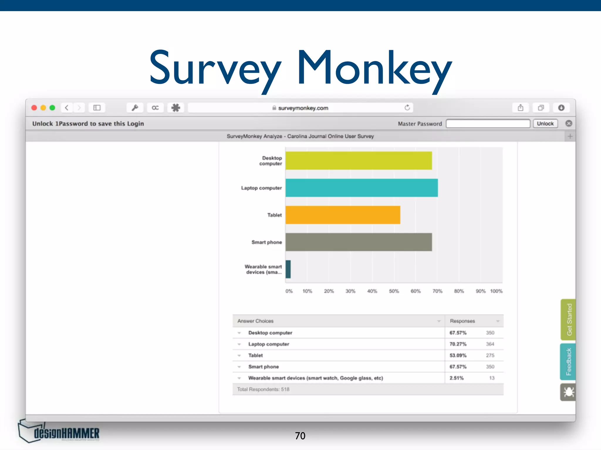Click Total Respondents: 518 text
This screenshot has height=450, width=601.
click(x=263, y=389)
